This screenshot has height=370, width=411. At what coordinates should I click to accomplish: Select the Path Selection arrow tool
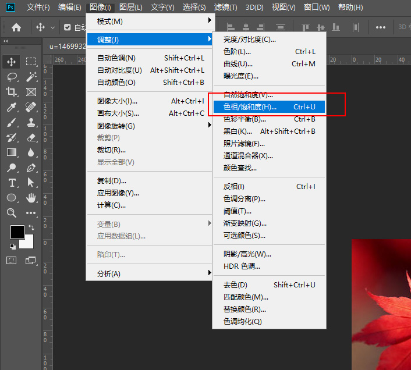(x=31, y=183)
